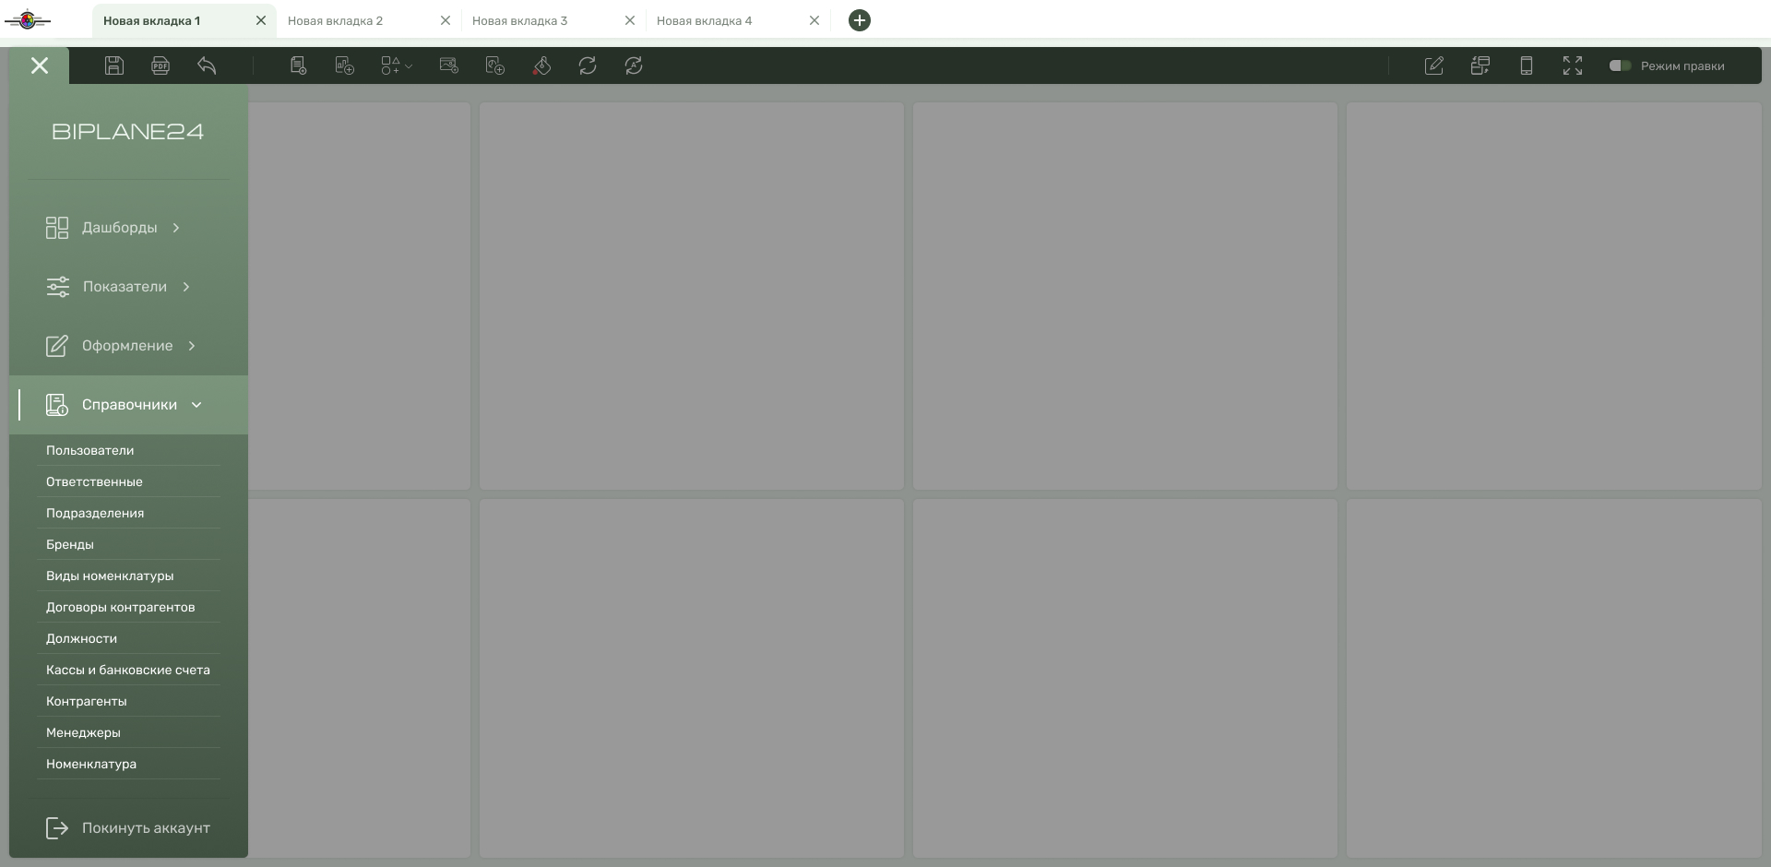Open the Дашборды menu label

tap(120, 228)
